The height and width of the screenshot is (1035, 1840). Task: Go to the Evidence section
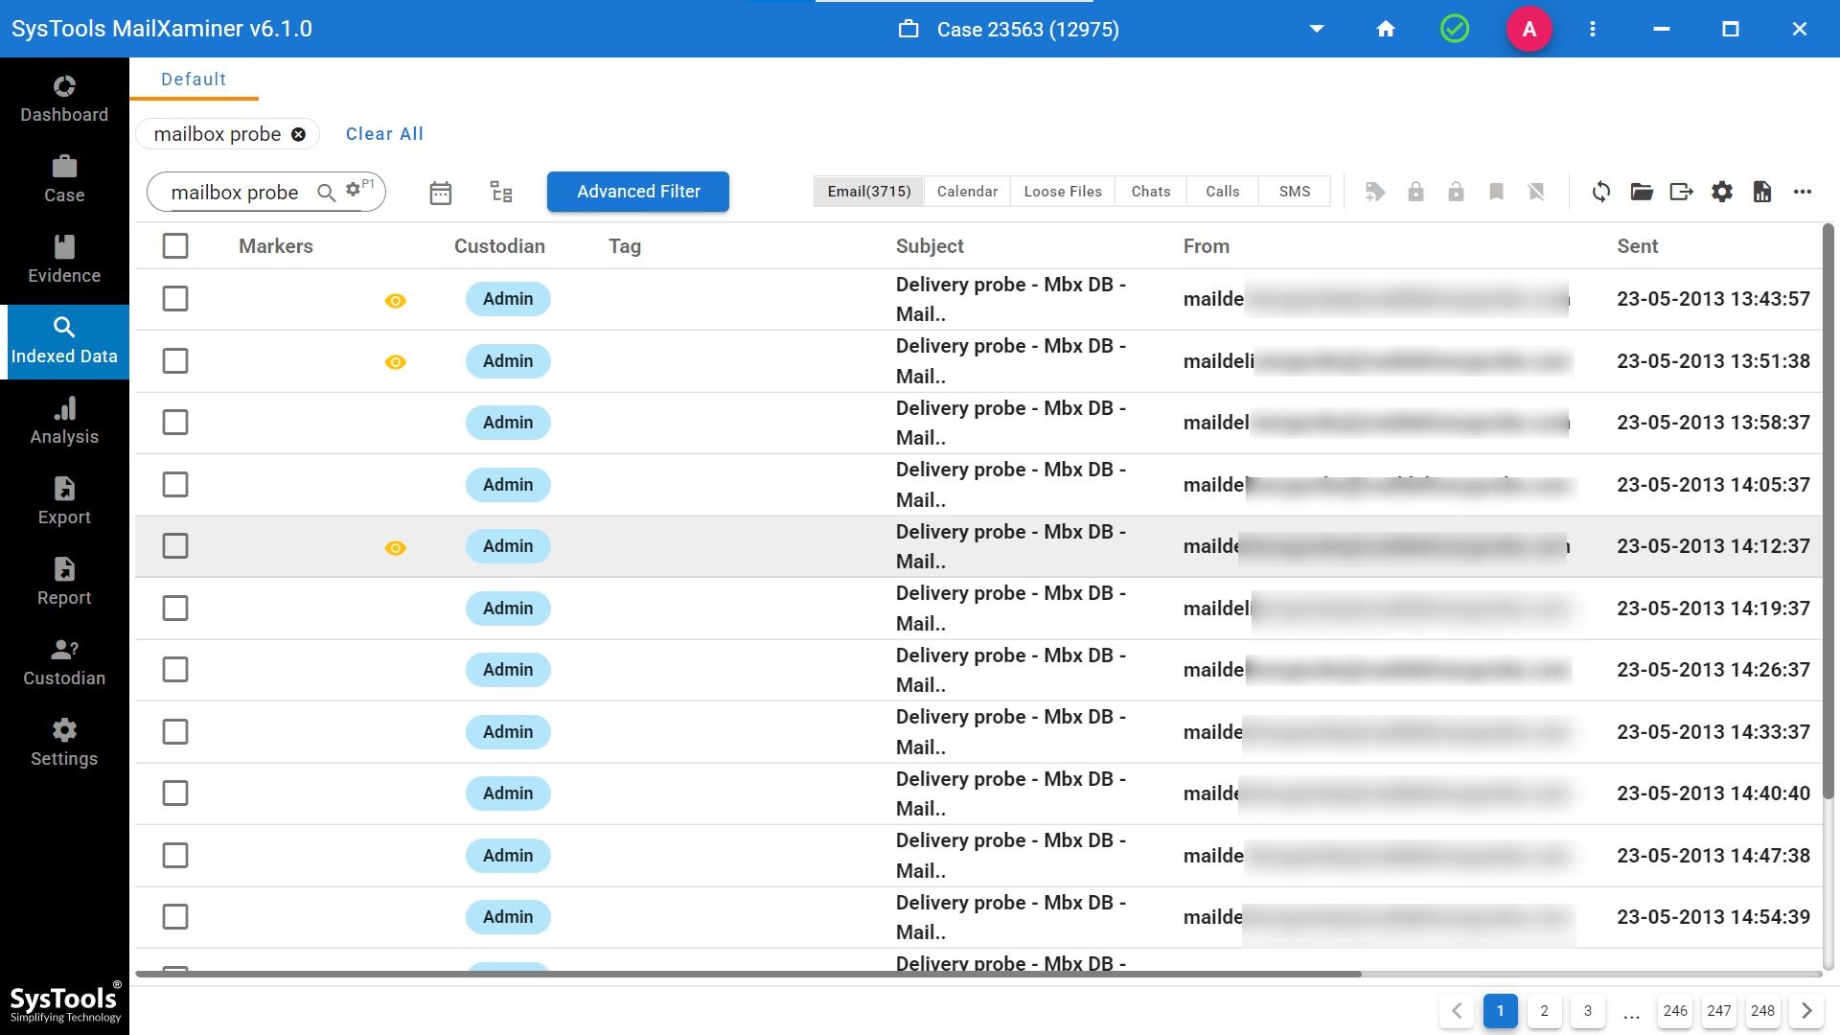[x=64, y=261]
